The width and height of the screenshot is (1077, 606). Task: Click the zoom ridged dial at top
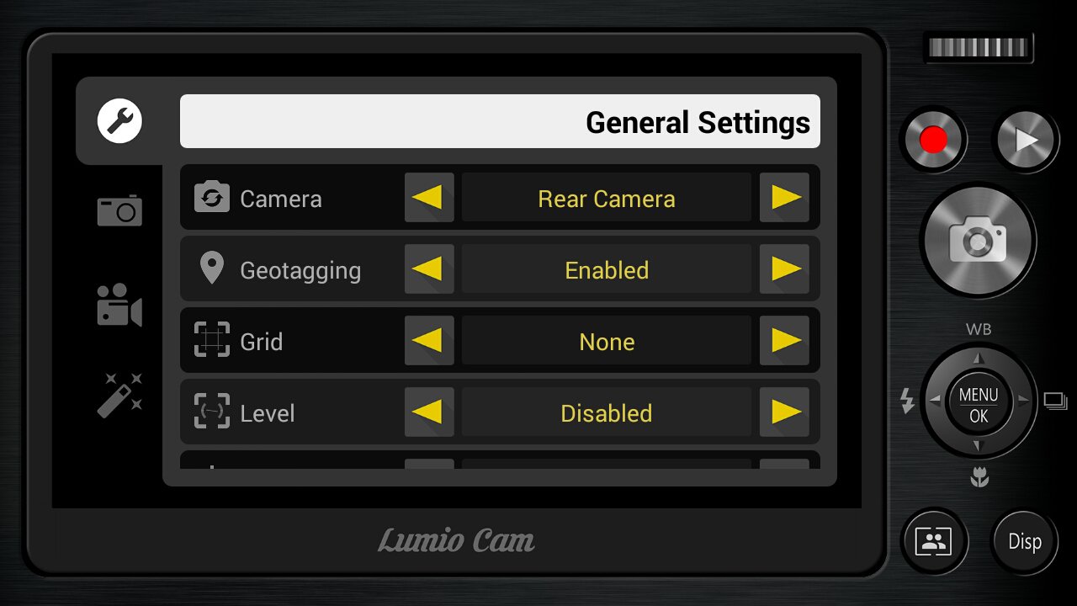pos(979,48)
